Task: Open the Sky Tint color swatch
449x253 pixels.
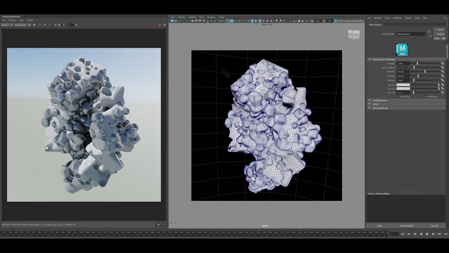Action: [403, 85]
